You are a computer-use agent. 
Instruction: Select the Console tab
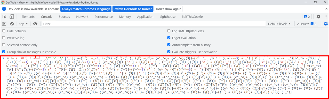click(x=47, y=17)
